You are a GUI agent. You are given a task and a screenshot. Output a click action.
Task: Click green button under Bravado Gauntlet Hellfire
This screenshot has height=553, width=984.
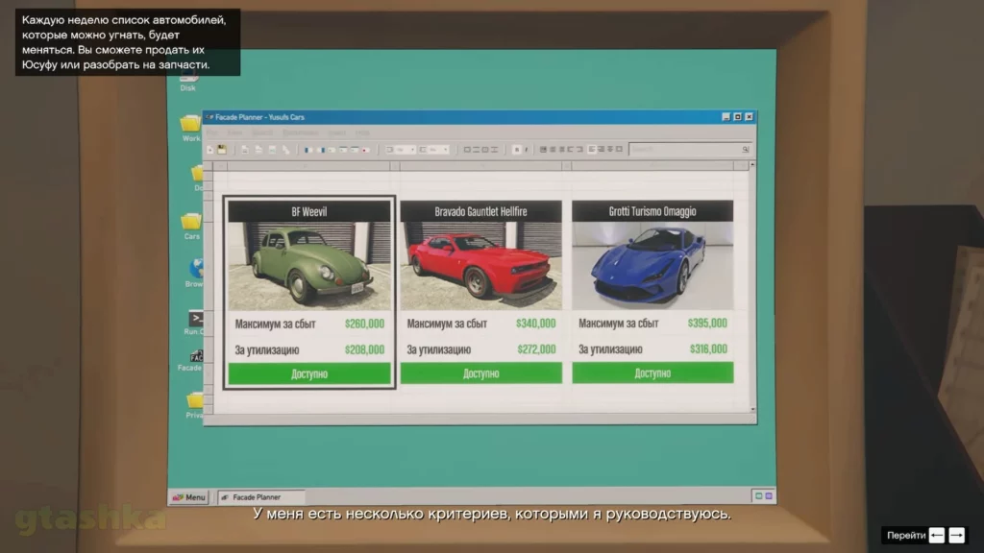click(480, 373)
